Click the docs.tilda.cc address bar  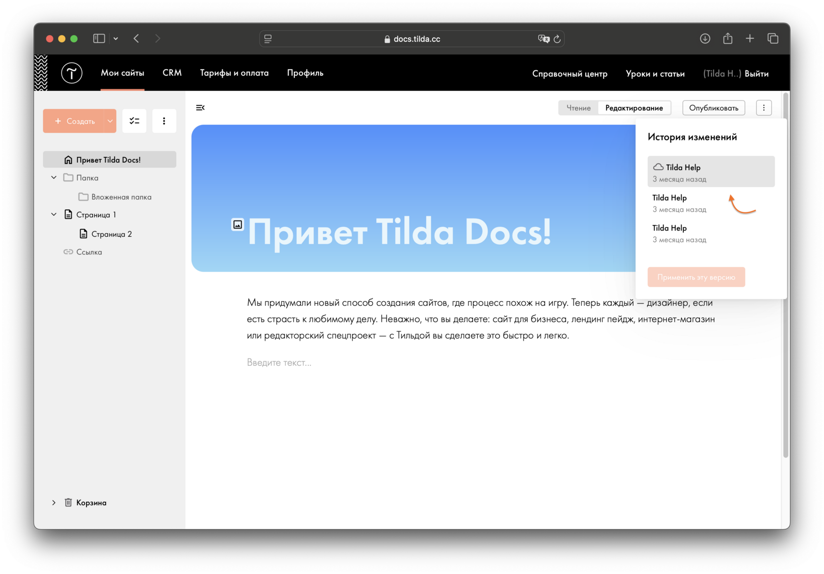[412, 39]
